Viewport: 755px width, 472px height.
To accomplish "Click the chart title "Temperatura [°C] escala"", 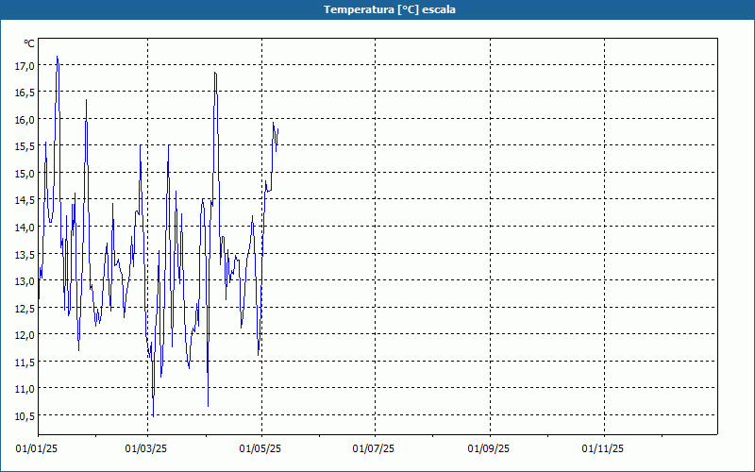I will pyautogui.click(x=390, y=9).
